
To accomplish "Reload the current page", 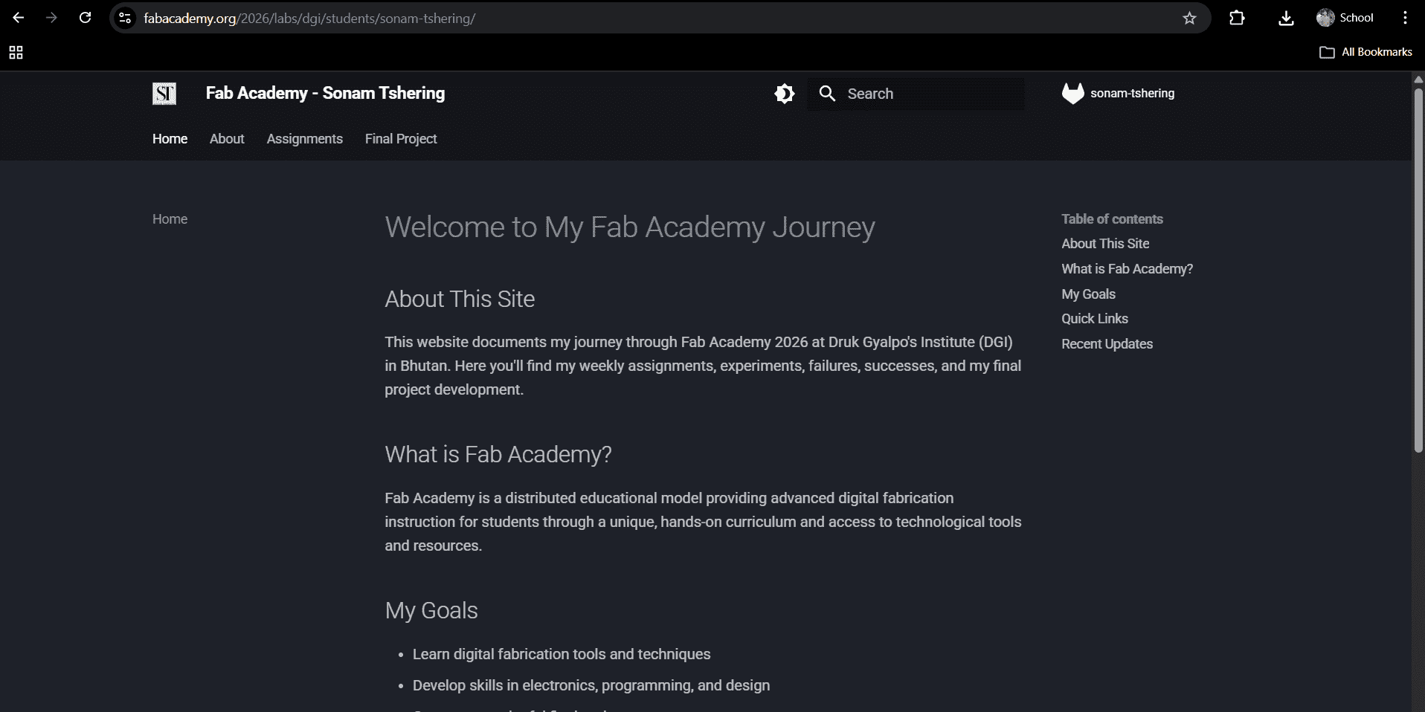I will coord(86,18).
